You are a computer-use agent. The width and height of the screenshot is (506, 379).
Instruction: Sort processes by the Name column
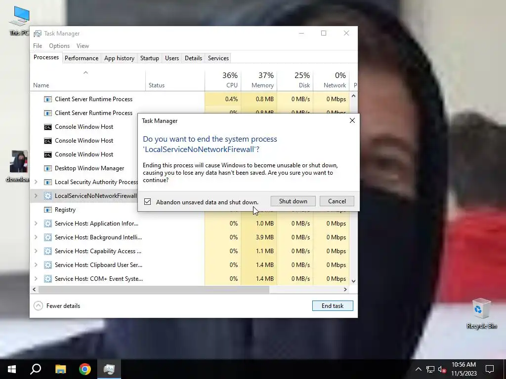(88, 80)
